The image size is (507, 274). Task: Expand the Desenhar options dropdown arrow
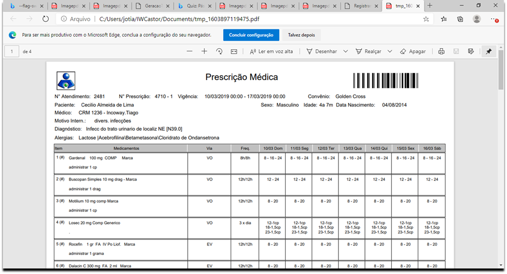point(346,51)
